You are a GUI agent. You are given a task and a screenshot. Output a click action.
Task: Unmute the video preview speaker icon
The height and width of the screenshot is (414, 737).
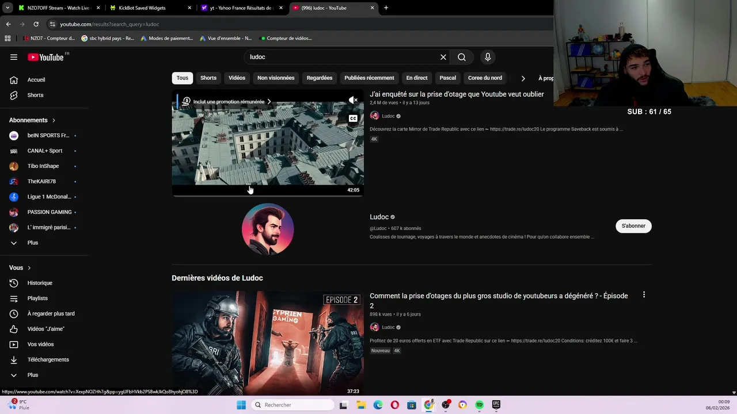[353, 100]
